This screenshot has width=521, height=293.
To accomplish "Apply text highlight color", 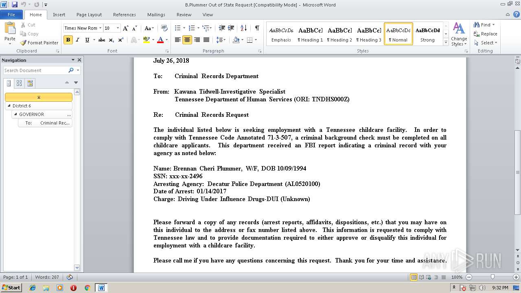I will click(146, 40).
